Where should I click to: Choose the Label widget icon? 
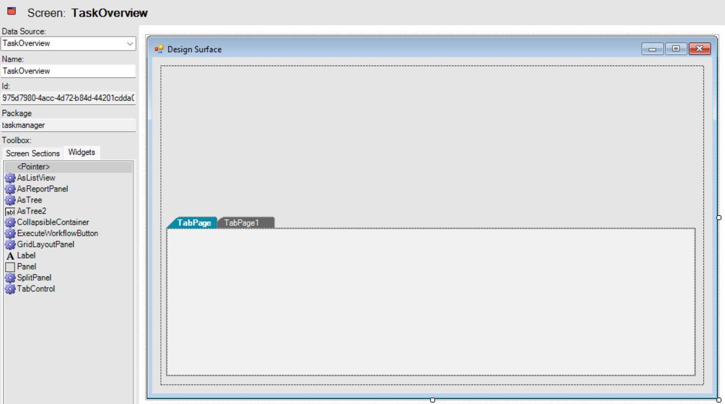click(10, 256)
